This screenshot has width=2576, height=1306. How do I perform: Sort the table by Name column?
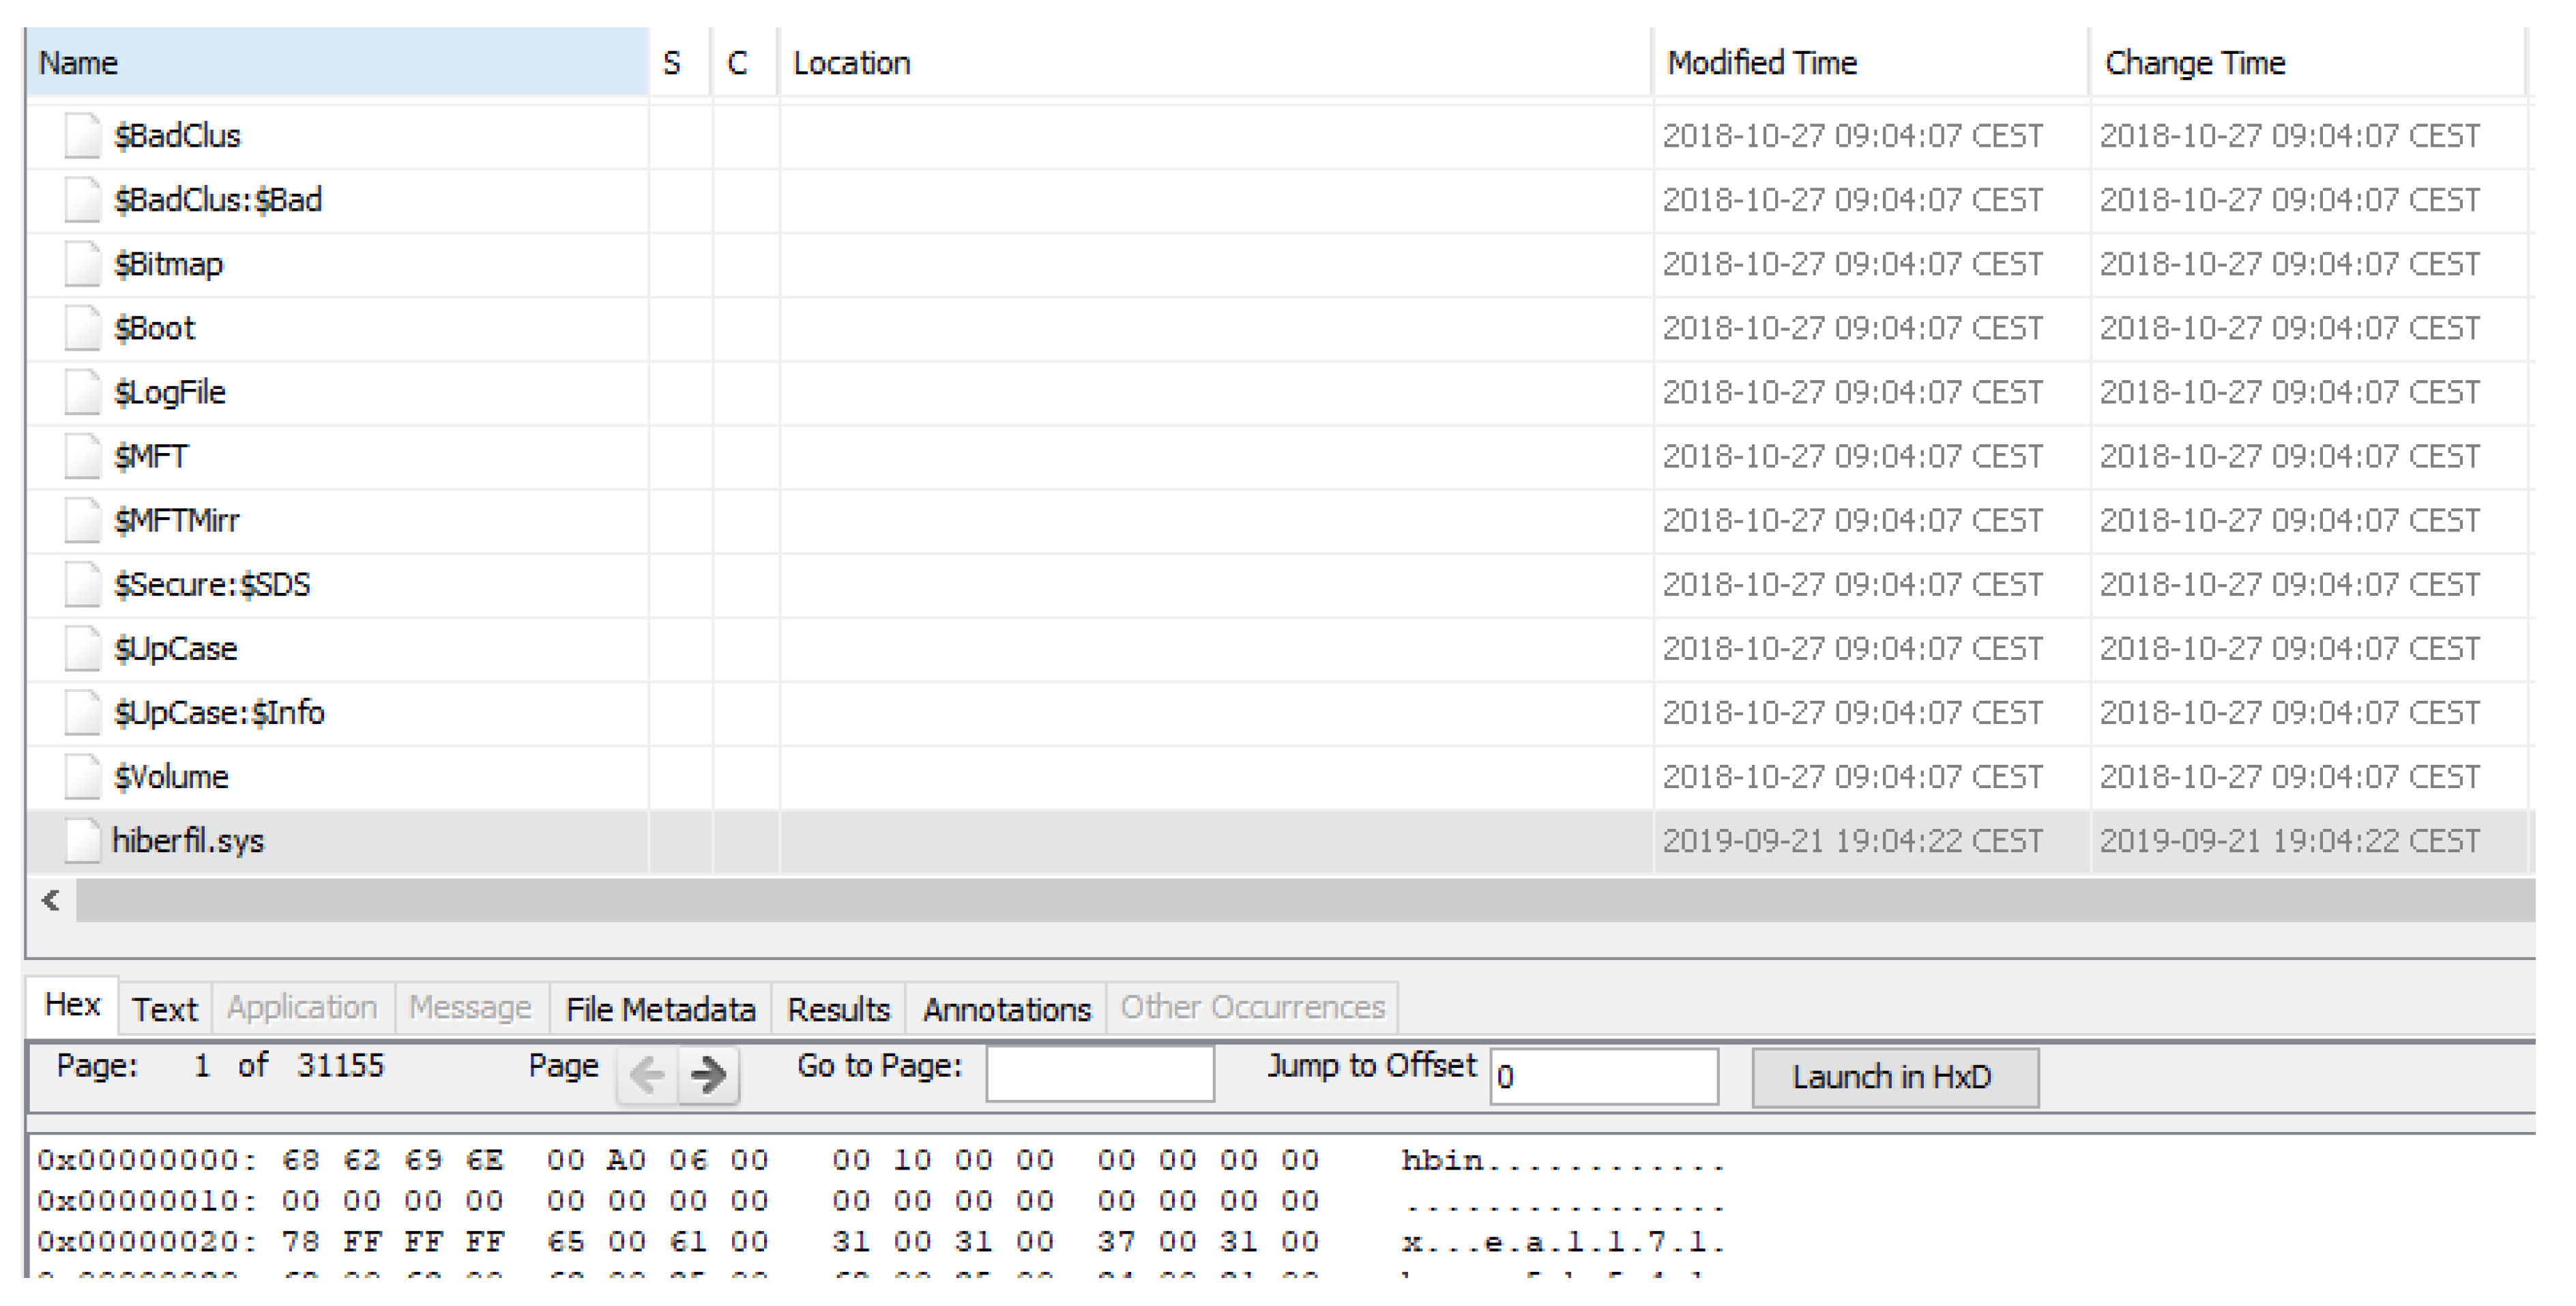(x=336, y=63)
